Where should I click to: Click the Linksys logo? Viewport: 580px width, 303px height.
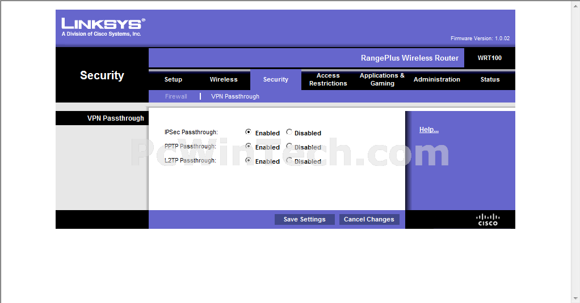coord(103,27)
